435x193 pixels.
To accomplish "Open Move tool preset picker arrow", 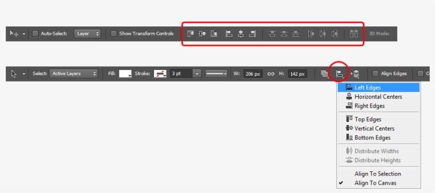I will [x=24, y=34].
